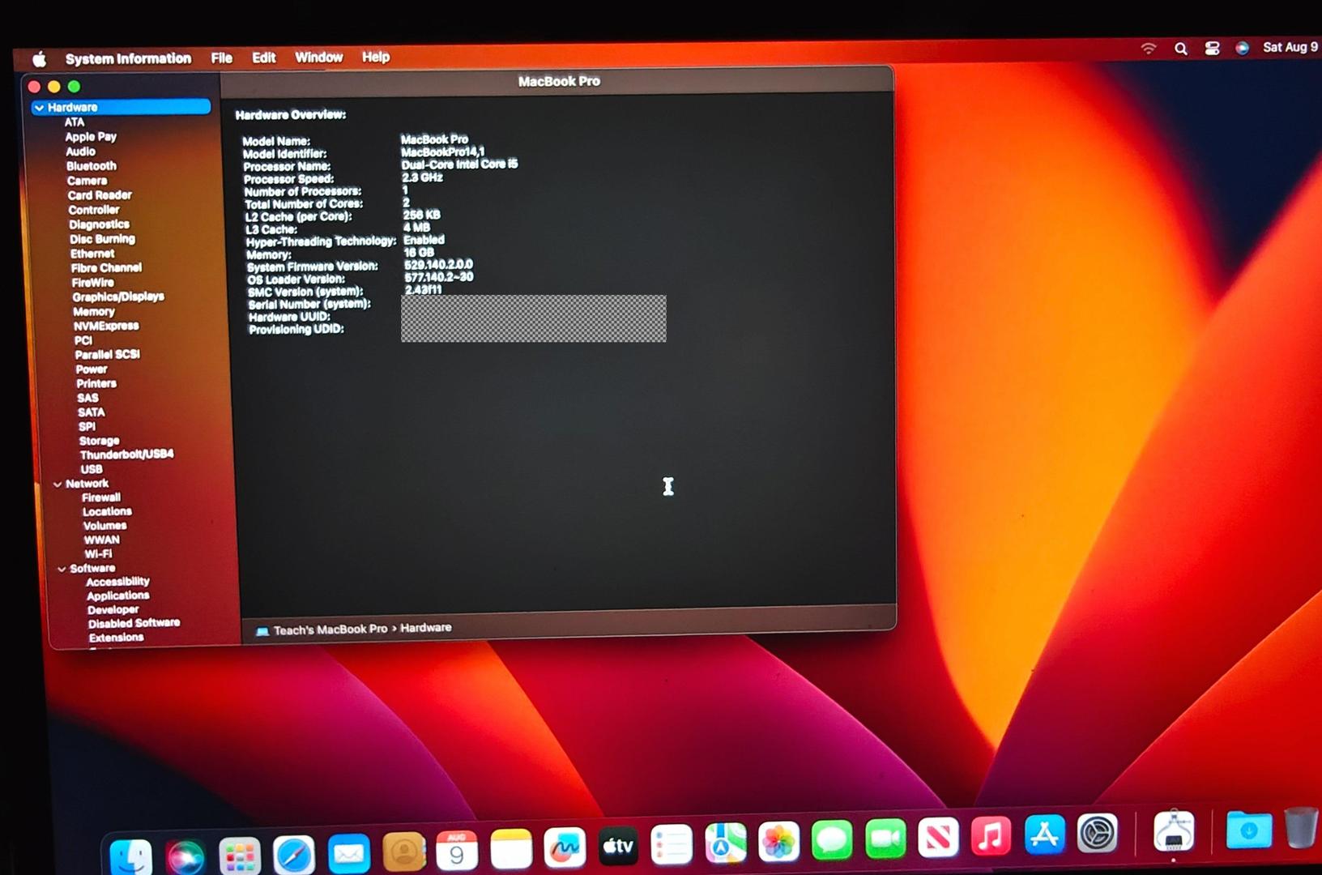The width and height of the screenshot is (1322, 875).
Task: Select Audio in the sidebar
Action: [x=80, y=152]
